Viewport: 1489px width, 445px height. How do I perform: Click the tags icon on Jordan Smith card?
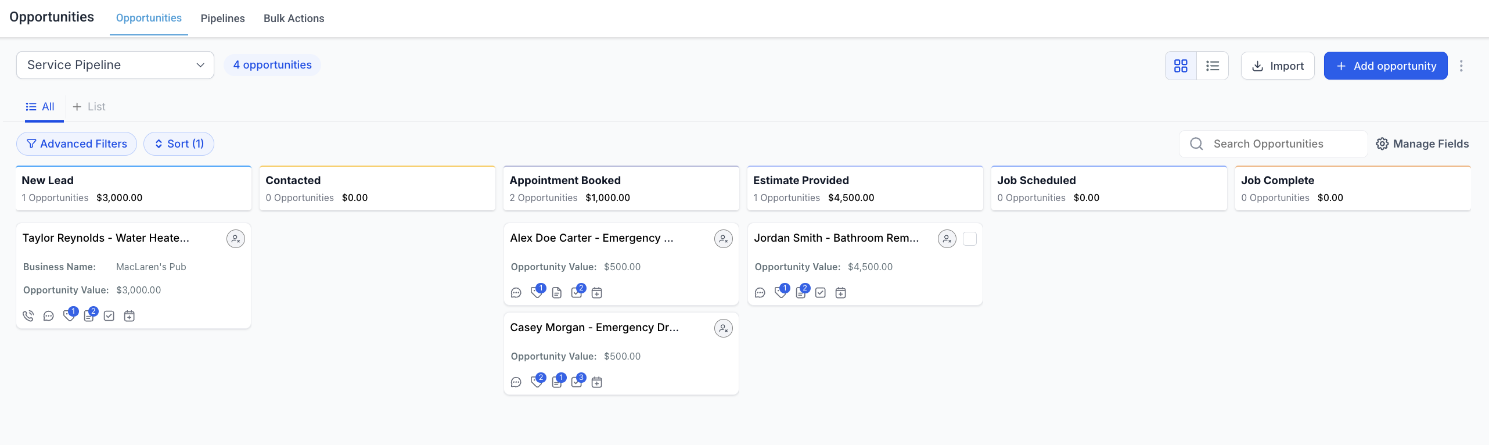coord(781,292)
